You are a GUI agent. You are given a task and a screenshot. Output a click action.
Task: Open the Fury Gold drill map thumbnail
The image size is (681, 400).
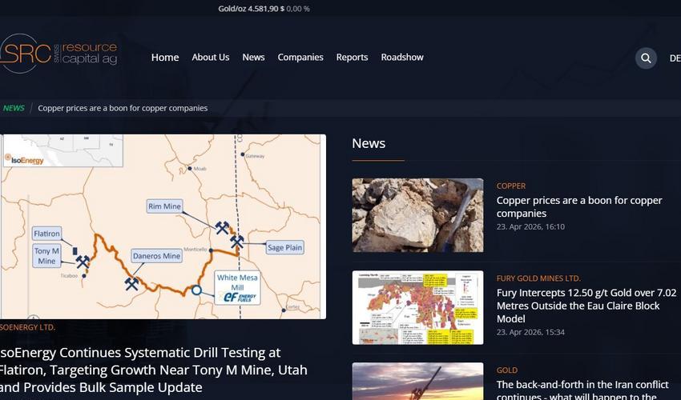[417, 307]
